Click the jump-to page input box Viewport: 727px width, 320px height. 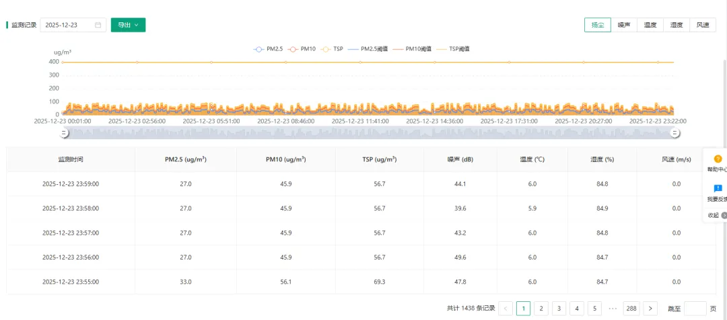(x=695, y=309)
